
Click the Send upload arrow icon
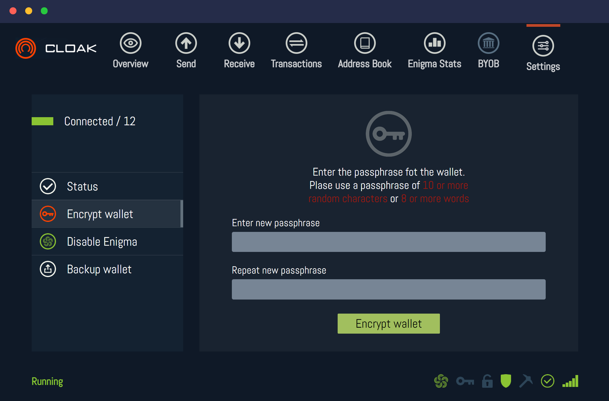[x=186, y=43]
